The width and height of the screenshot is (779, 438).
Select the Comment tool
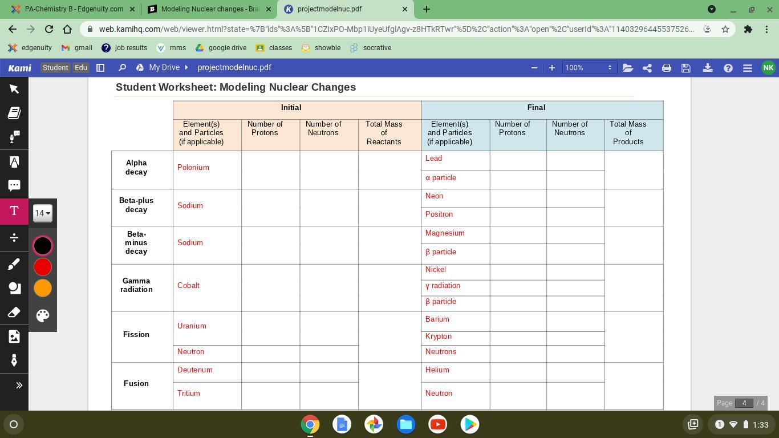[x=14, y=186]
